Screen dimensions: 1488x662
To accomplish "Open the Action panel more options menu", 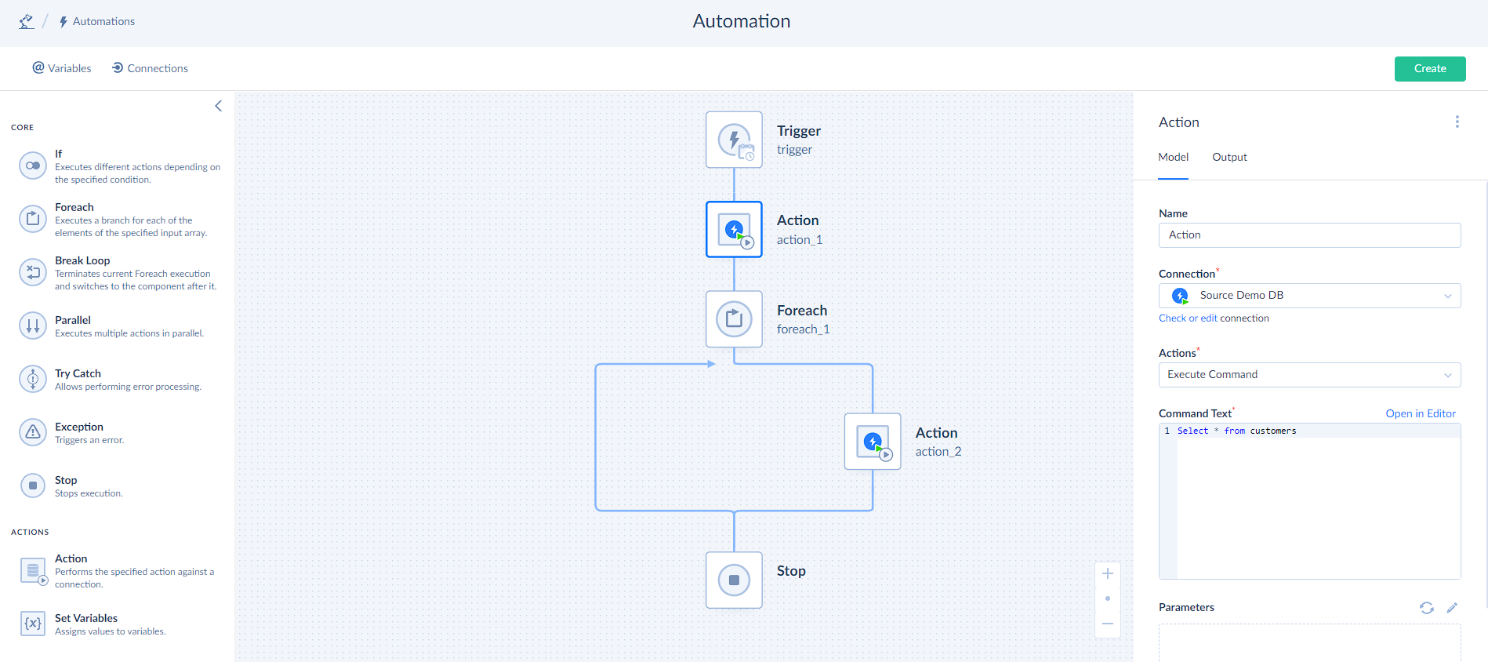I will point(1457,122).
